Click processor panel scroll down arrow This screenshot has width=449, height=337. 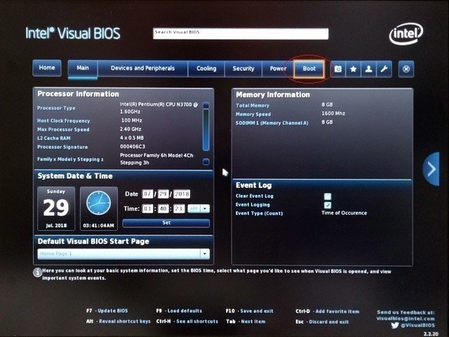coord(206,162)
